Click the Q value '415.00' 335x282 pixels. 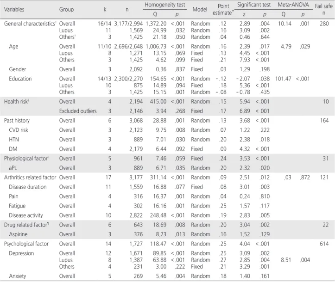click(158, 101)
